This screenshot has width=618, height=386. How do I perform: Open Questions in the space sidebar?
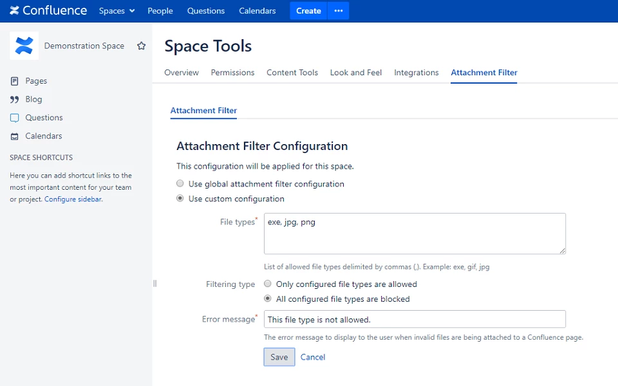44,118
